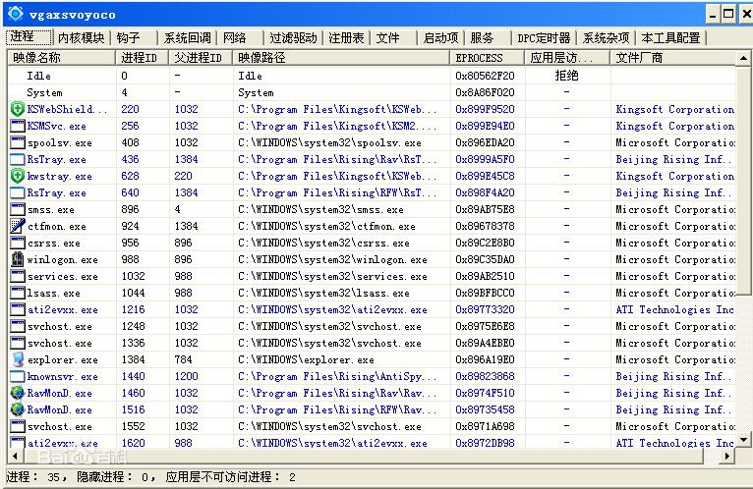753x489 pixels.
Task: Click the svchost.exe icon with PID 1336
Action: click(18, 343)
